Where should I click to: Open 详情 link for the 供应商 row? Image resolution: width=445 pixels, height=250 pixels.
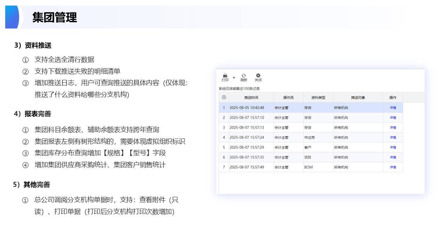(x=393, y=137)
